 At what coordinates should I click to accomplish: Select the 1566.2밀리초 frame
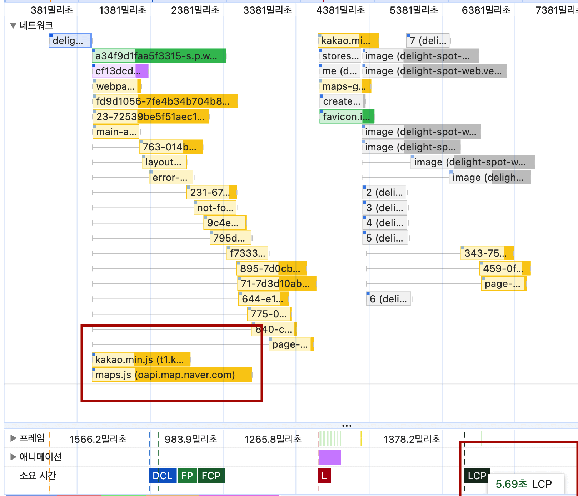[x=98, y=439]
